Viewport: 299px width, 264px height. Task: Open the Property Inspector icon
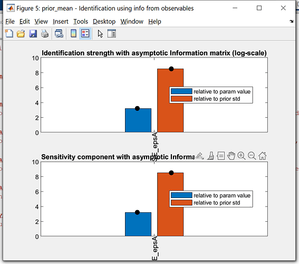pyautogui.click(x=112, y=34)
